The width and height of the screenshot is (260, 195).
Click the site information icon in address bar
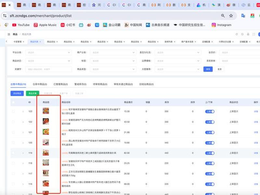click(5, 16)
